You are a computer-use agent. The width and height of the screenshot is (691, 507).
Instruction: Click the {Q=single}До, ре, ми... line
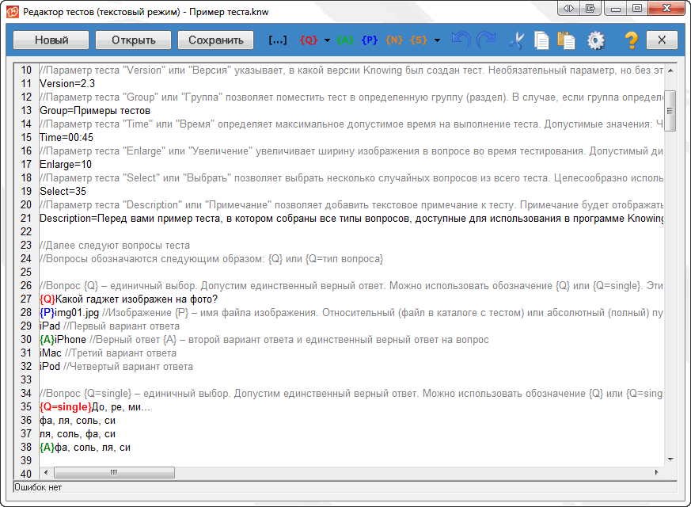point(95,407)
